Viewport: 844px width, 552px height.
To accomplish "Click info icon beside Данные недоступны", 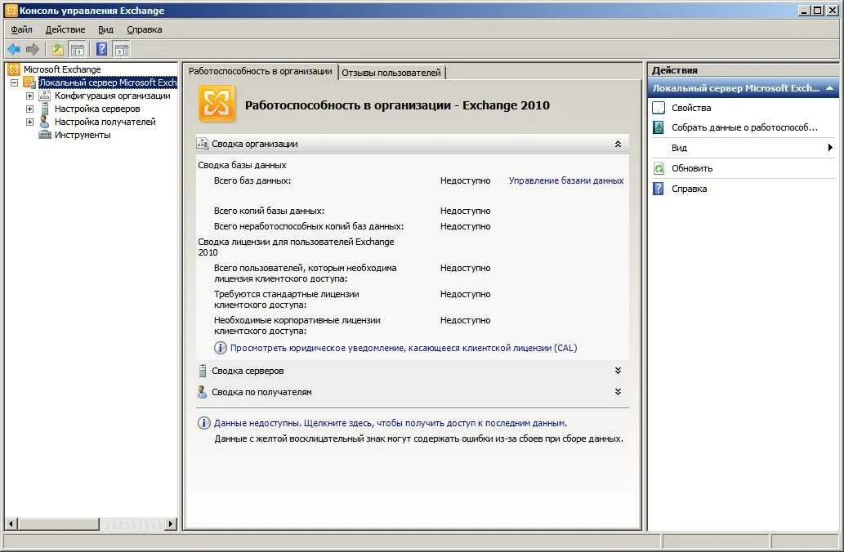I will pos(204,423).
